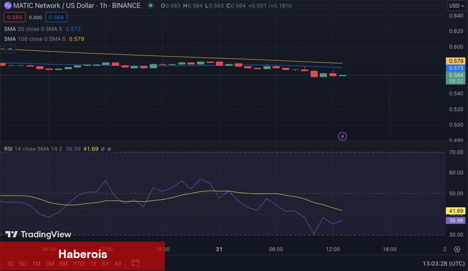Click the green market status dot
The image size is (468, 271).
click(151, 5)
